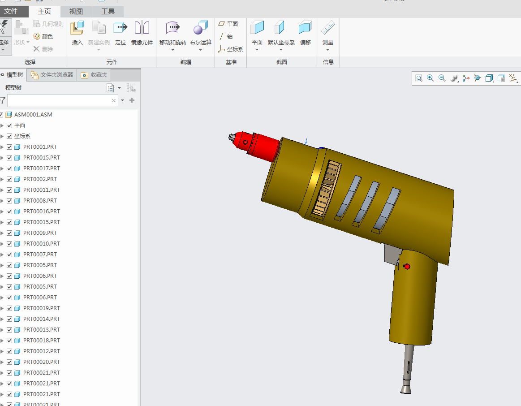Click the 形状 (Shape) icon

(x=21, y=28)
